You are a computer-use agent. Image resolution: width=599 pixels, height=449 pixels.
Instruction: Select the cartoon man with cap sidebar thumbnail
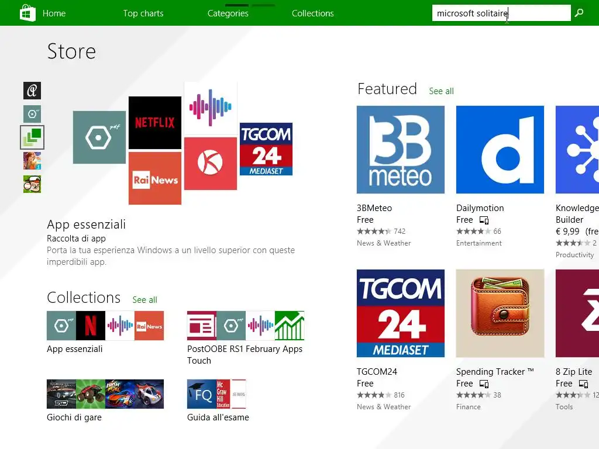(32, 184)
